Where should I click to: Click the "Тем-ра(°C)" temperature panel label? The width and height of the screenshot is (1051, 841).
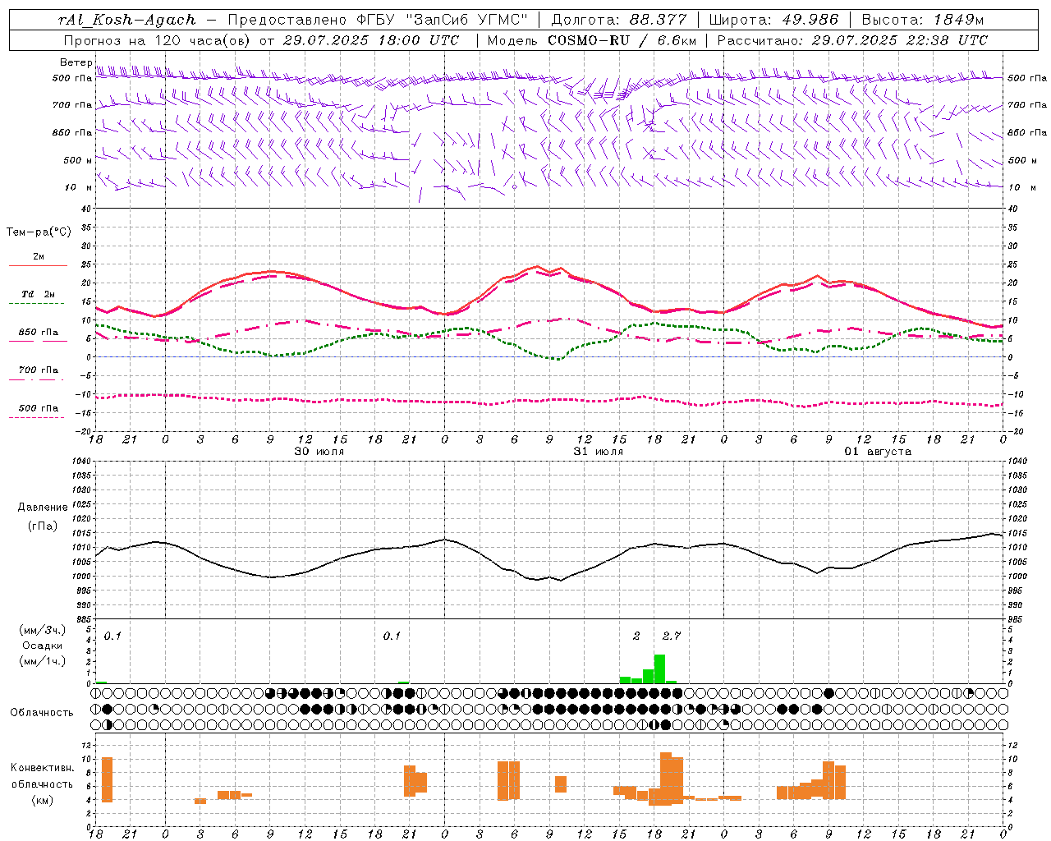(39, 232)
